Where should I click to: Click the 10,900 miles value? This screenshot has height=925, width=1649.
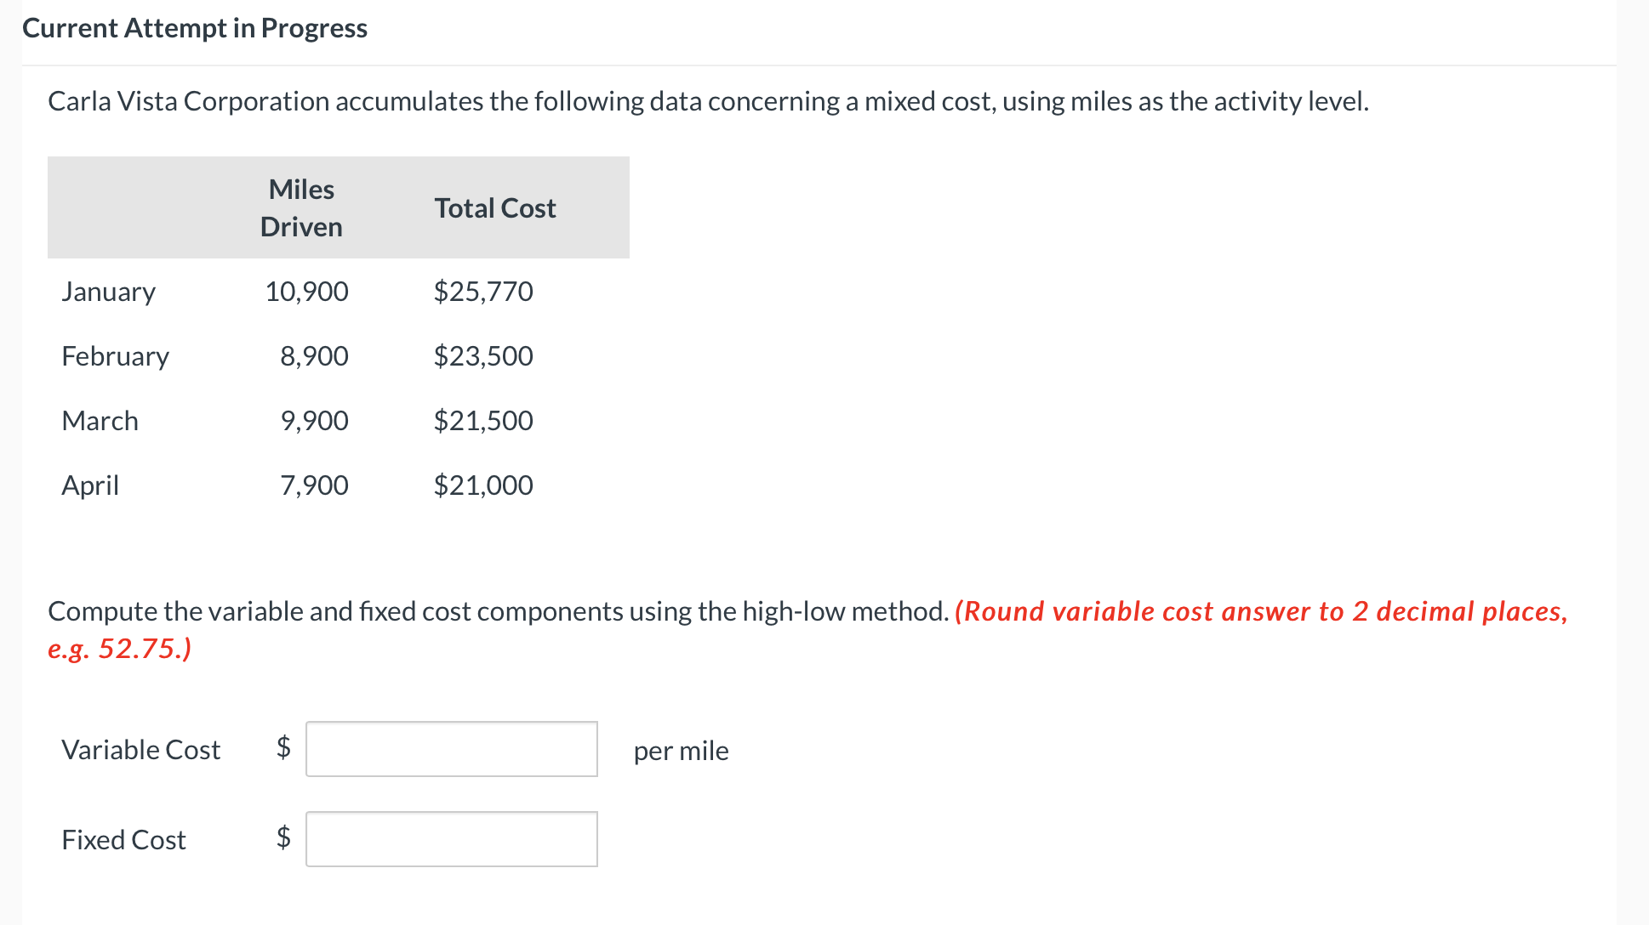[306, 292]
